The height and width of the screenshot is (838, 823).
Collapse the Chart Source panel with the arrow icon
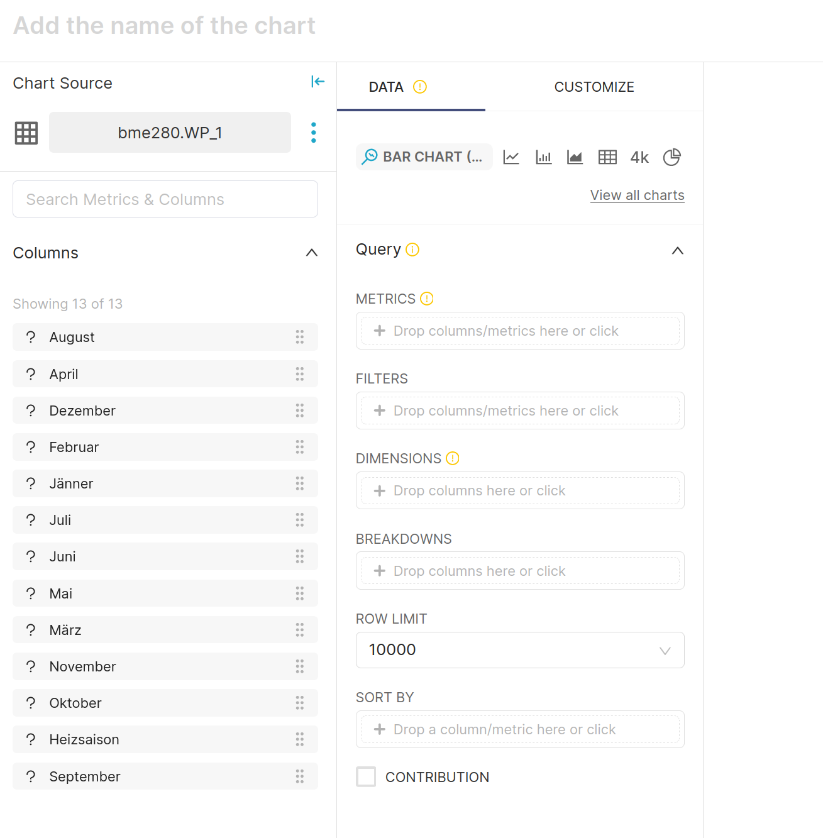coord(318,82)
